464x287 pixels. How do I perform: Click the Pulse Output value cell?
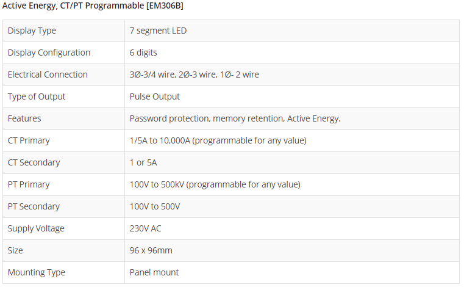155,96
